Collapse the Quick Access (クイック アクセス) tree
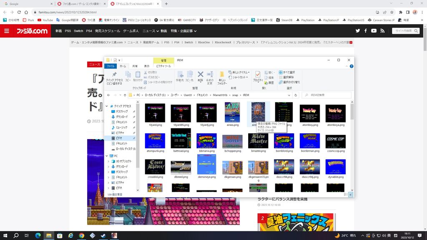Viewport: 427px width, 240px height. 107,106
